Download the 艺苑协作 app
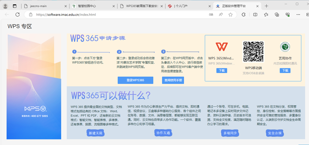The height and width of the screenshot is (145, 309). coord(285,71)
